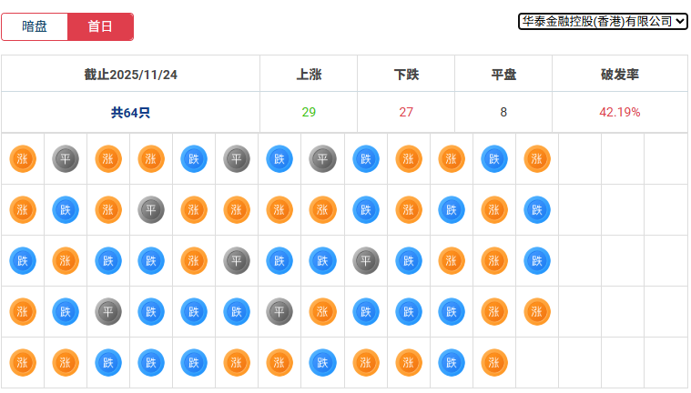
Task: Click the 下跌 column header
Action: [x=406, y=74]
